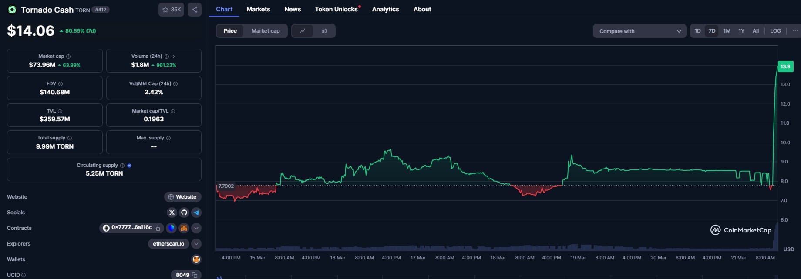
Task: Open the chart's three-dot more options
Action: tap(795, 31)
